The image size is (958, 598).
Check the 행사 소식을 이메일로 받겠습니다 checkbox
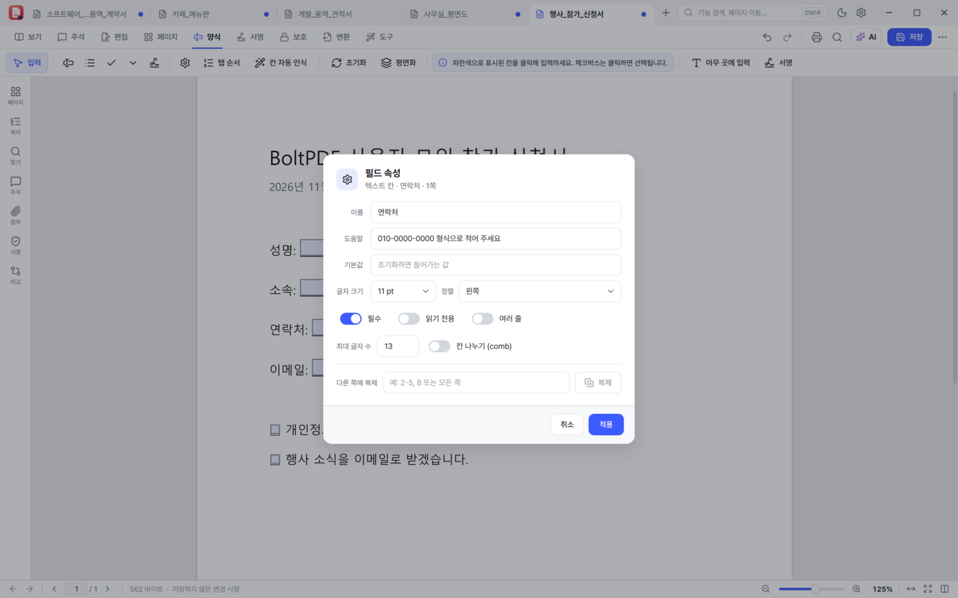(275, 460)
